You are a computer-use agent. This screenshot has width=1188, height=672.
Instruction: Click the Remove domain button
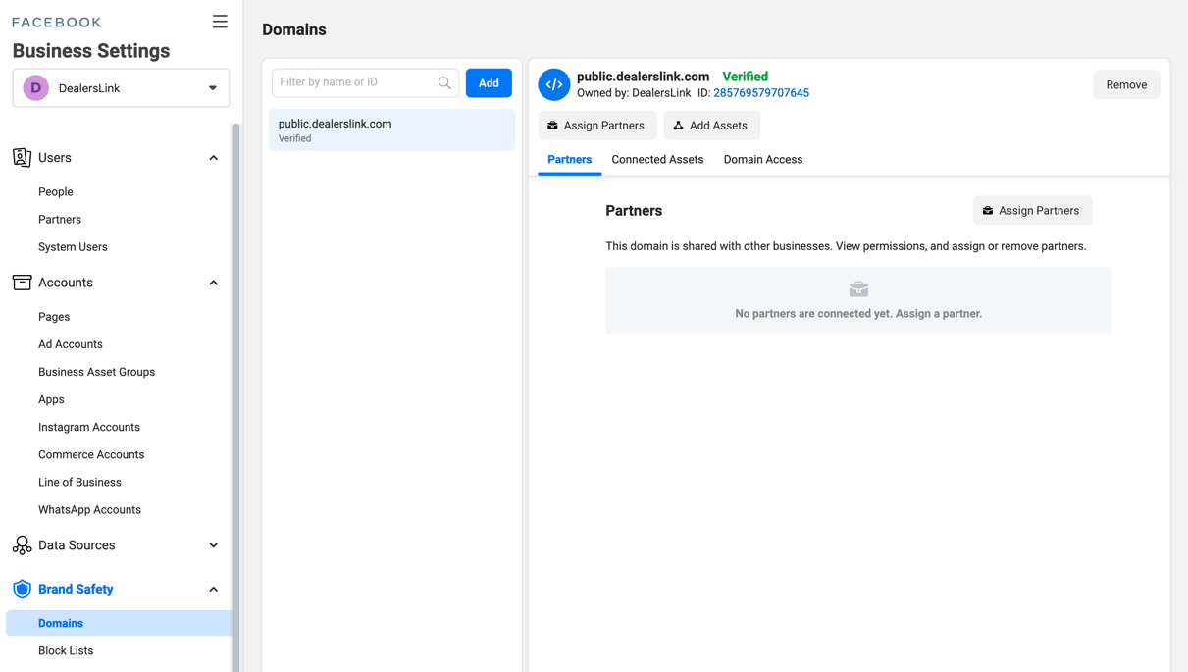click(x=1126, y=84)
